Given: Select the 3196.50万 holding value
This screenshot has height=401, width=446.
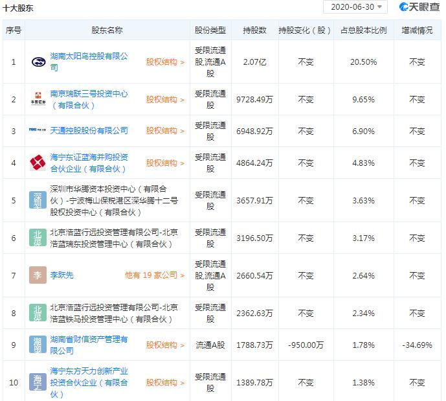Looking at the screenshot, I should click(x=254, y=238).
